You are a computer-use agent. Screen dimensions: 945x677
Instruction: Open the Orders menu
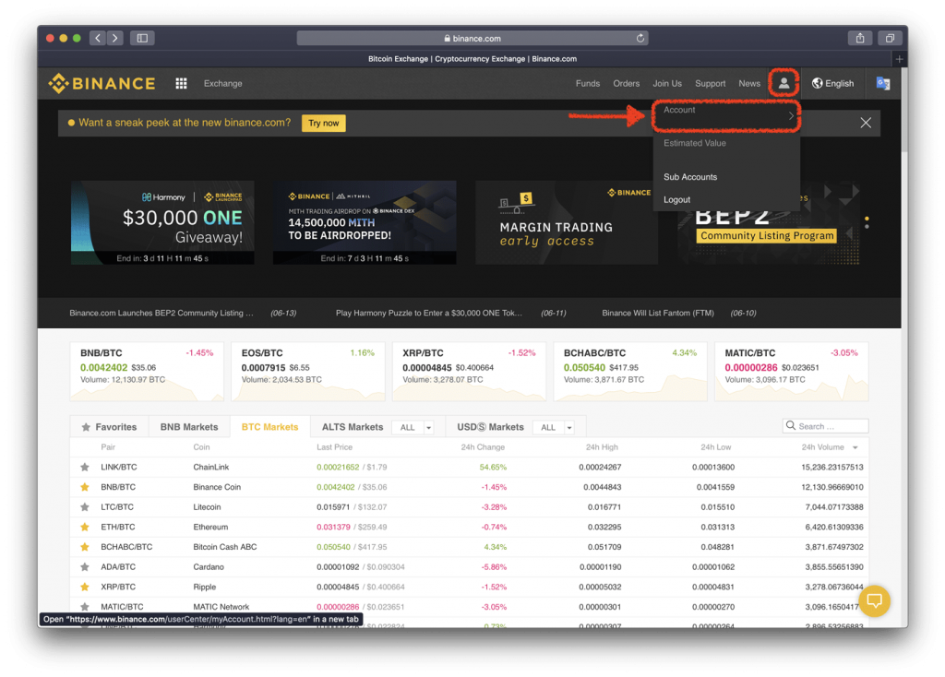point(627,83)
